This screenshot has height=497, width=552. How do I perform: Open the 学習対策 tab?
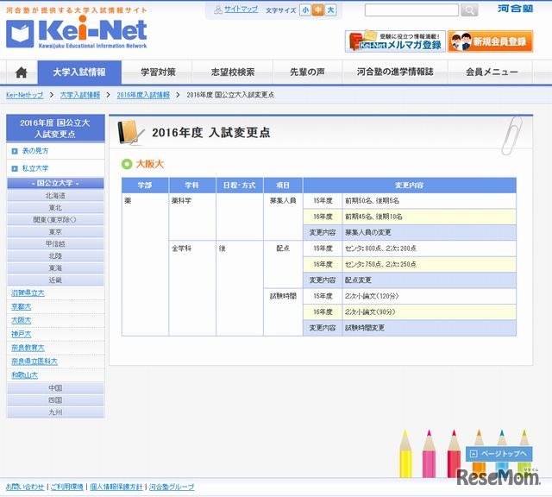[x=158, y=72]
